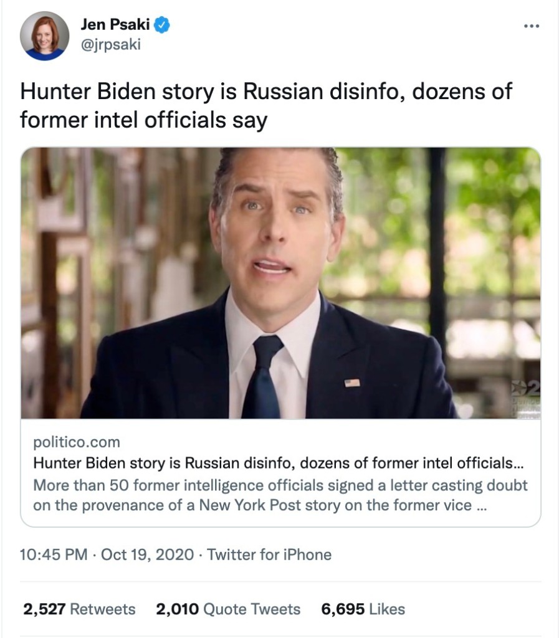Click the article description about 50 officials

280,495
